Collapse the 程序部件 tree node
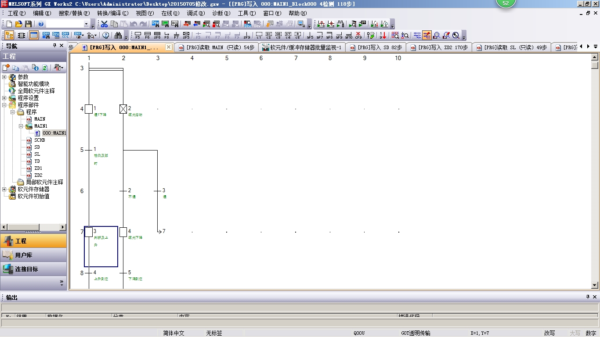 click(4, 105)
